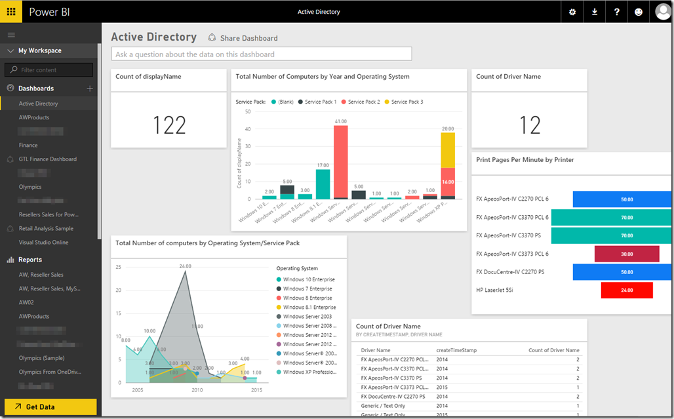The height and width of the screenshot is (419, 674).
Task: Click the Windows 10 Enterprise legend dot
Action: 279,279
